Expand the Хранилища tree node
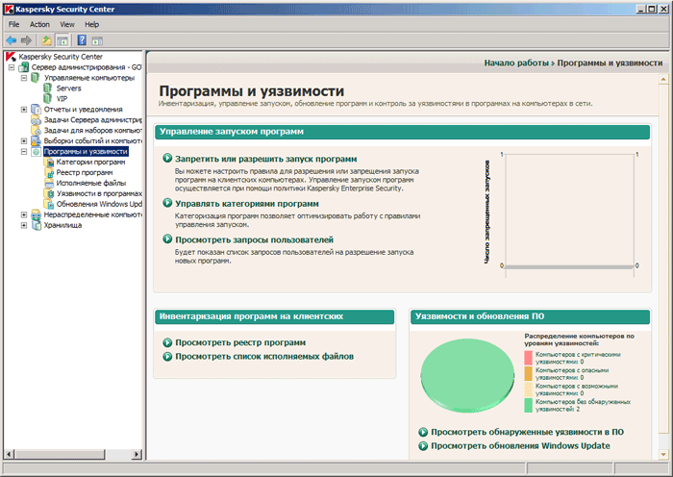This screenshot has height=477, width=673. pyautogui.click(x=24, y=225)
